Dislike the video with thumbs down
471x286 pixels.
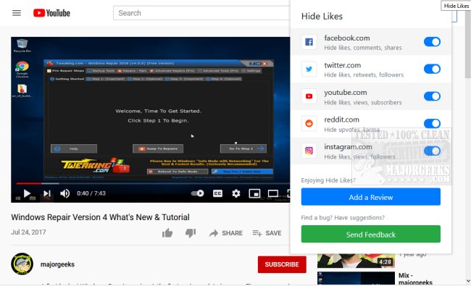tap(191, 233)
